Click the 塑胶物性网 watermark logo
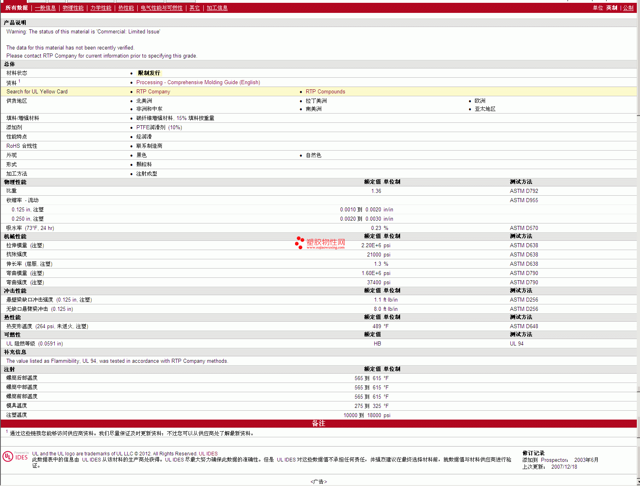 coord(320,243)
